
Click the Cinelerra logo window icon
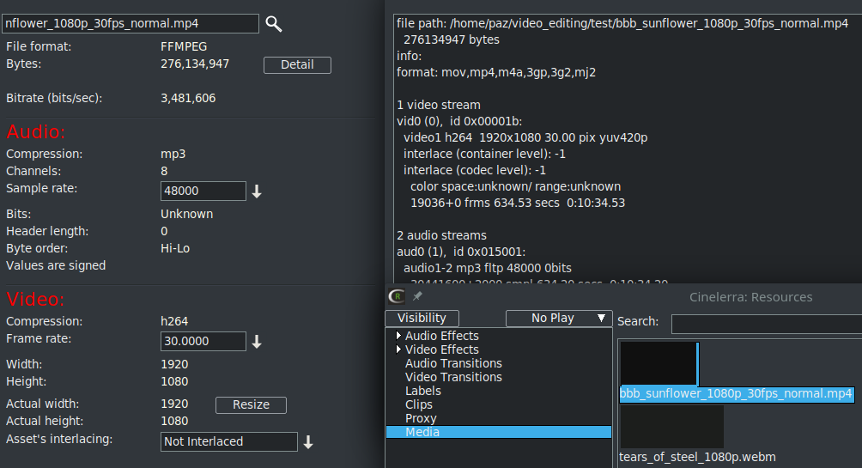pos(397,296)
